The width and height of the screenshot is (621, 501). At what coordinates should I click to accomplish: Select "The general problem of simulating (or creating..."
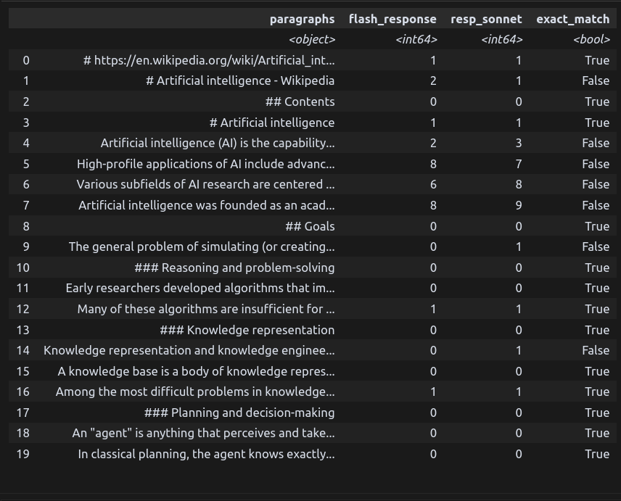[x=202, y=247]
